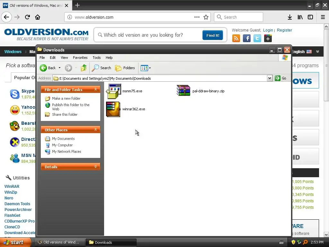Image resolution: width=329 pixels, height=247 pixels.
Task: Click the Find It! button
Action: (213, 35)
